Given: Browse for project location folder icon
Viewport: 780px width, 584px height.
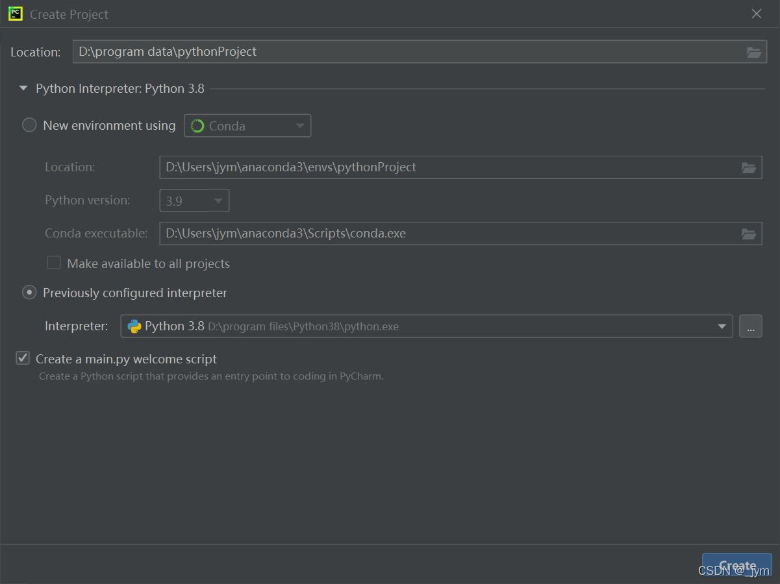Looking at the screenshot, I should [x=753, y=52].
